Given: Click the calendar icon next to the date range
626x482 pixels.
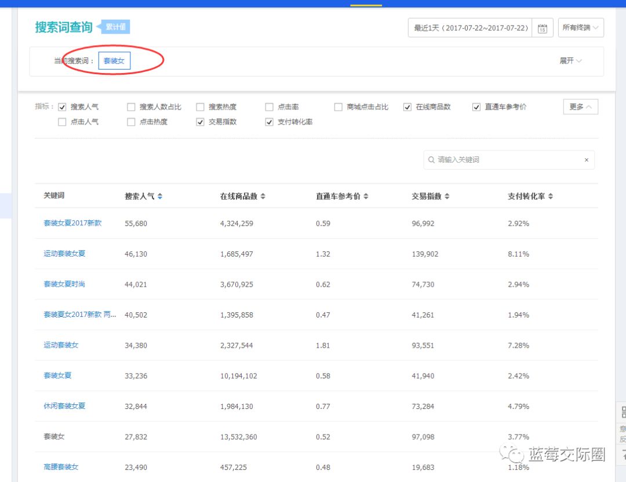Looking at the screenshot, I should [x=543, y=27].
